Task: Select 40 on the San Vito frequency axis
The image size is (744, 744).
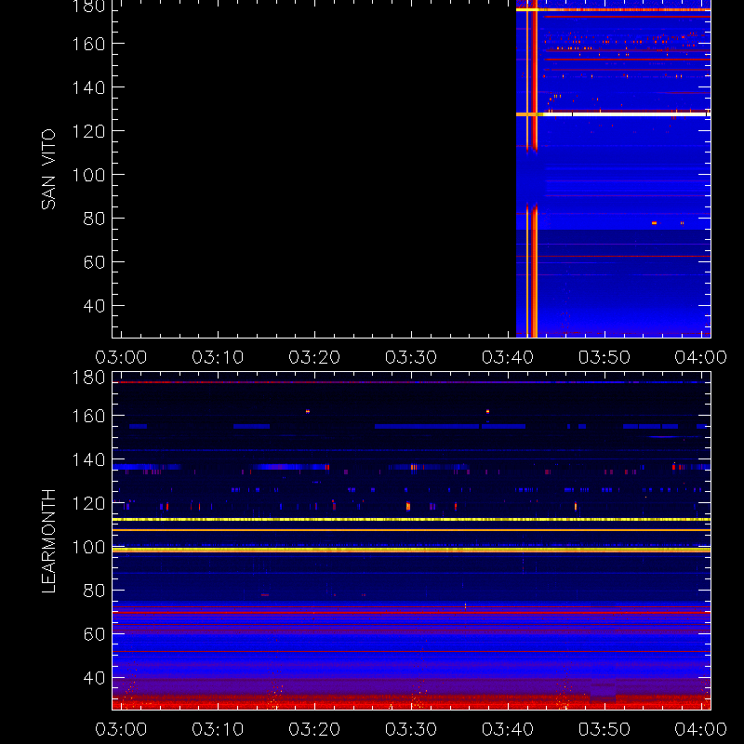Action: (x=94, y=306)
